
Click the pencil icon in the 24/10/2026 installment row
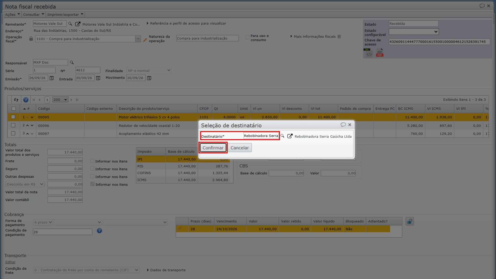(180, 229)
